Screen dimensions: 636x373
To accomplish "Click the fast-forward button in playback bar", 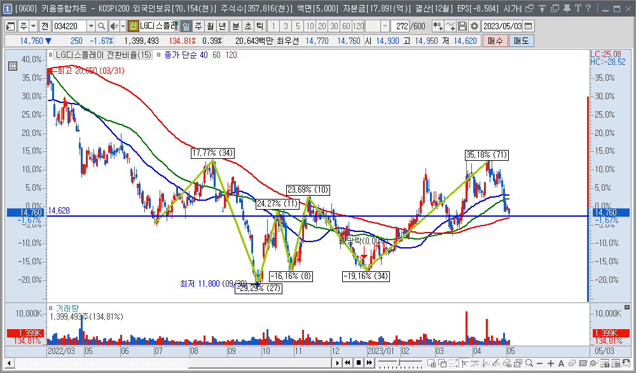I will (x=369, y=363).
